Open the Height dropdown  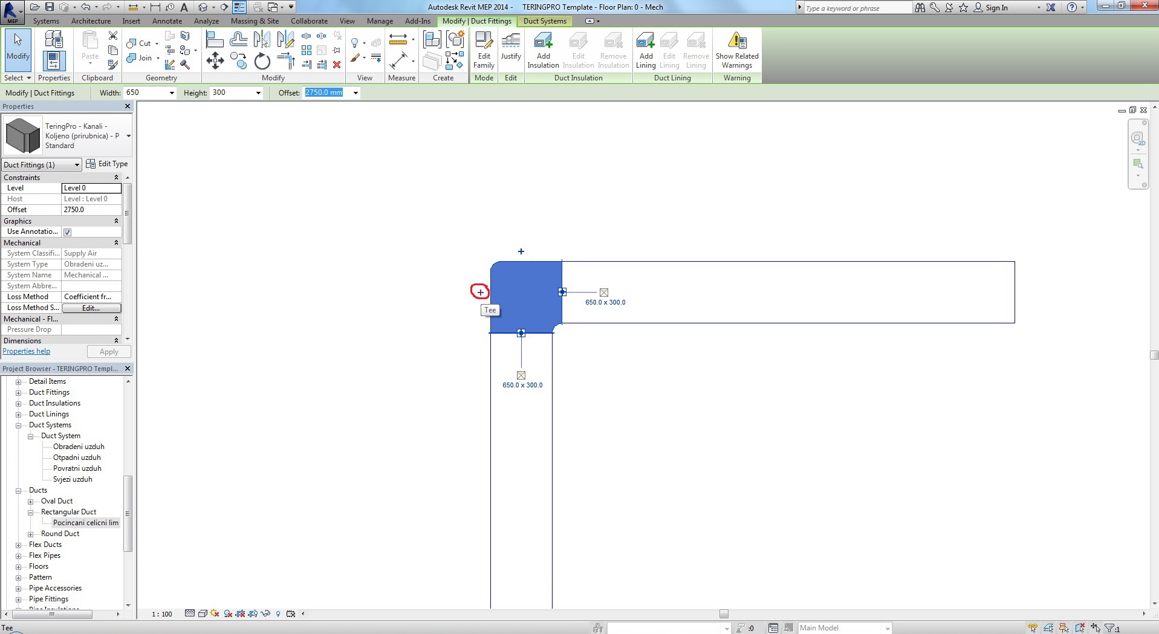[258, 93]
